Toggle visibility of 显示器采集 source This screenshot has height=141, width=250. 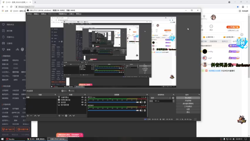[82, 105]
